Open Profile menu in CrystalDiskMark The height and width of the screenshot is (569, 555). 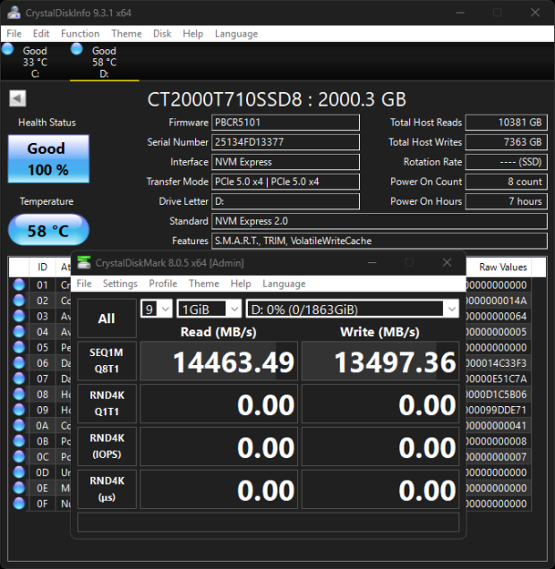pyautogui.click(x=163, y=284)
